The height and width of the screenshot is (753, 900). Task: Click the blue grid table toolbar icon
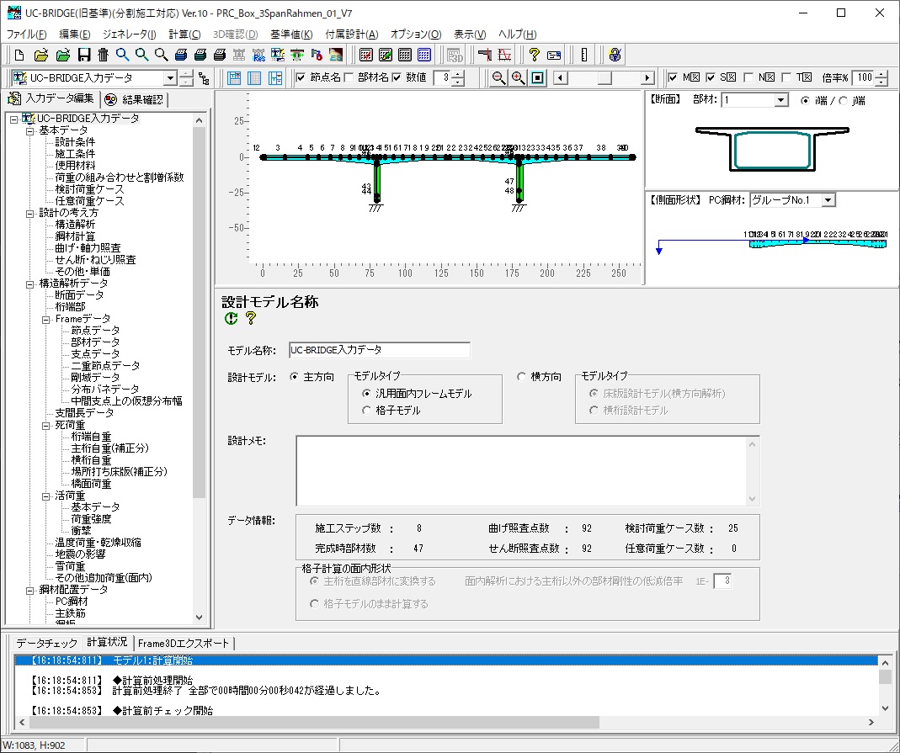pyautogui.click(x=424, y=55)
